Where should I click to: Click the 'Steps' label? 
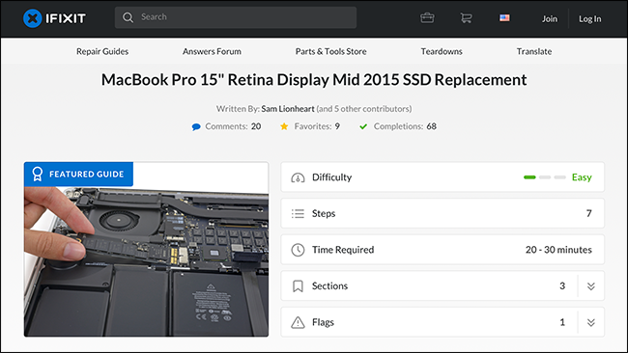(324, 213)
